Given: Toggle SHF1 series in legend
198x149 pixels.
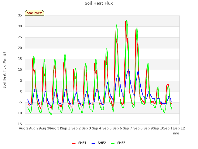Looking at the screenshot, I should click(79, 143).
